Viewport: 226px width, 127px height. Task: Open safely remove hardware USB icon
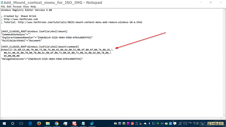pyautogui.click(x=137, y=124)
